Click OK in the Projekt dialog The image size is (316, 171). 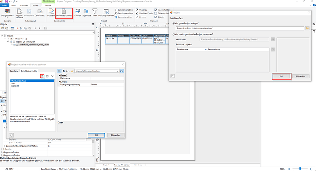(281, 77)
